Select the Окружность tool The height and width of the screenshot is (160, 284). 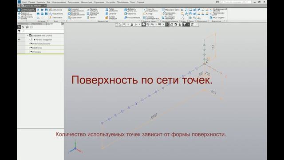tap(56, 14)
